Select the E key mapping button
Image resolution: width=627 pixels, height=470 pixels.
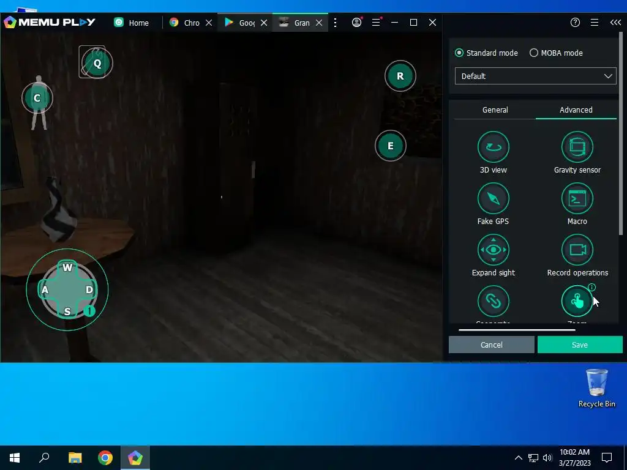(x=391, y=146)
